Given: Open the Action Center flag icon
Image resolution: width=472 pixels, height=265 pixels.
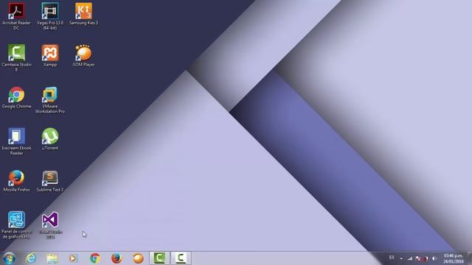Looking at the screenshot, I should (418, 258).
